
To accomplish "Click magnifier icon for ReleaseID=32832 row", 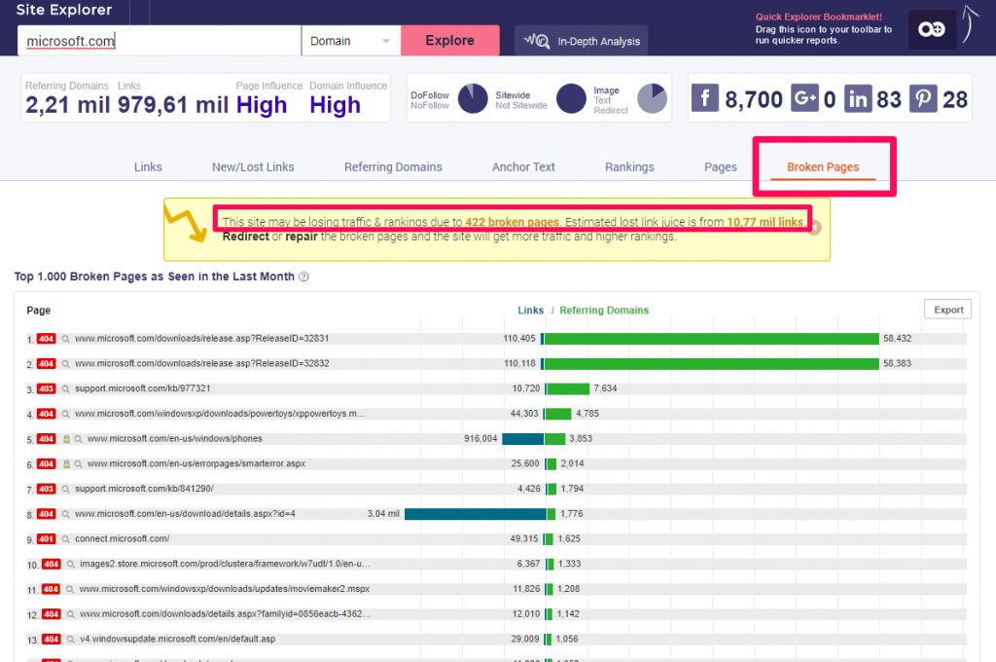I will (65, 364).
